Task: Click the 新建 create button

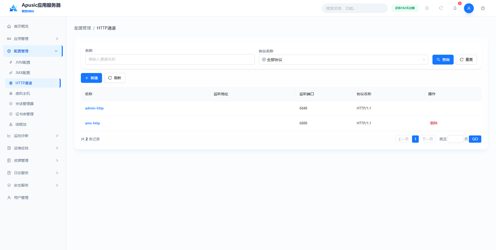Action: point(91,78)
